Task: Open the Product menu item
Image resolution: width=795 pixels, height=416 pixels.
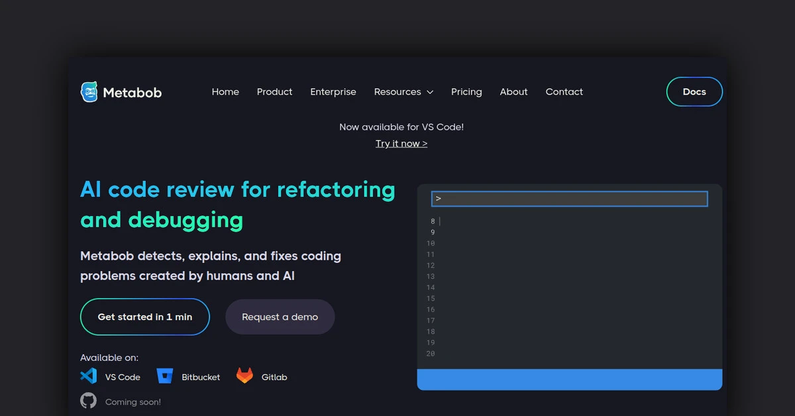Action: click(274, 92)
